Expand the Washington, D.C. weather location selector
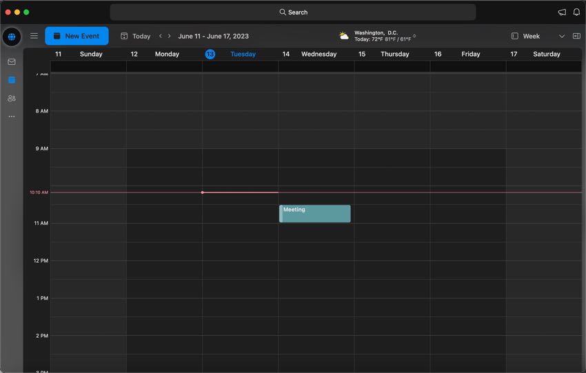Screen dimensions: 586x373 tap(414, 36)
